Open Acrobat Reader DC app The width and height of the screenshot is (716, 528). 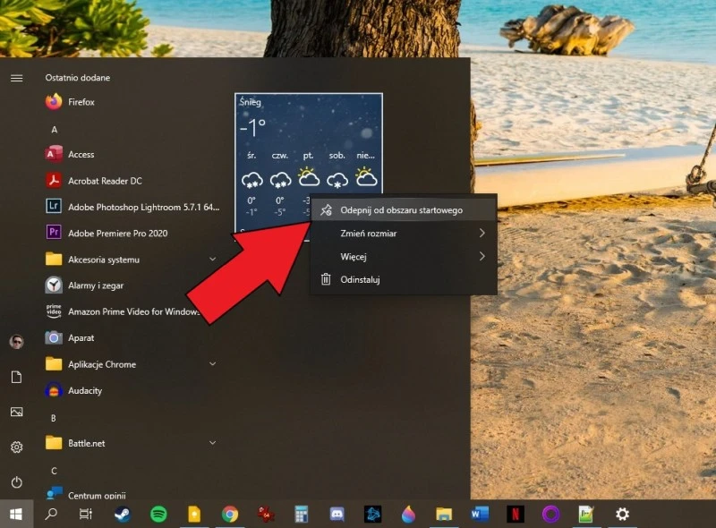[x=105, y=181]
